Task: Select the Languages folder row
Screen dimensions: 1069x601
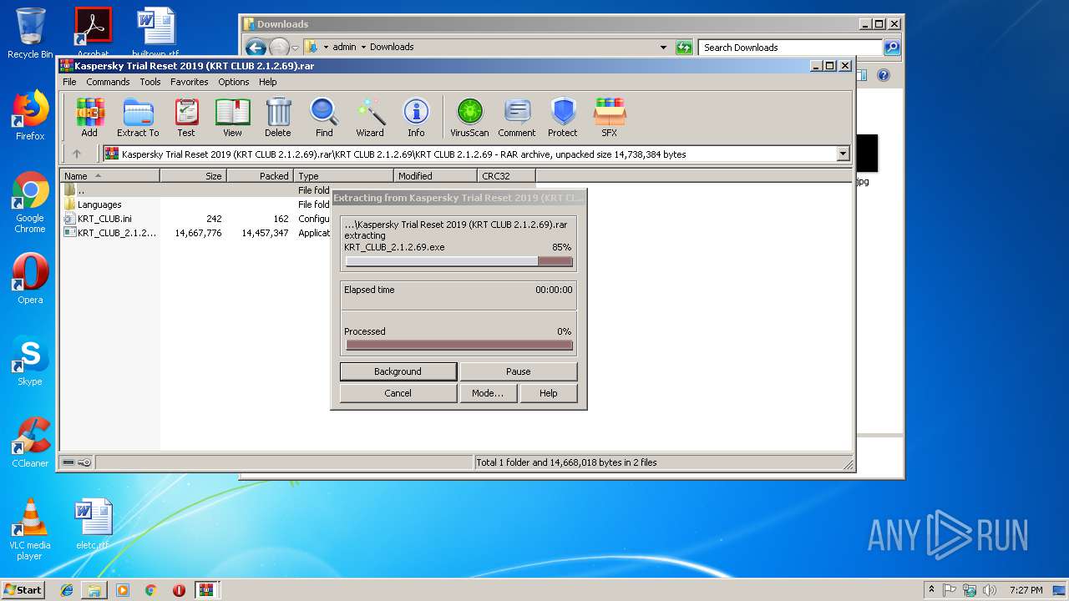Action: click(194, 205)
